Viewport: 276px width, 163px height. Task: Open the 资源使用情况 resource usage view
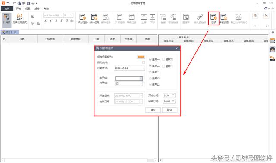point(20,19)
